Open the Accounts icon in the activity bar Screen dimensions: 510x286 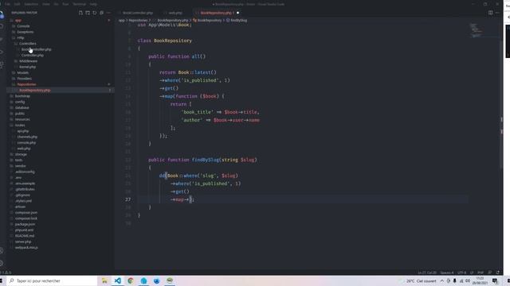2,251
